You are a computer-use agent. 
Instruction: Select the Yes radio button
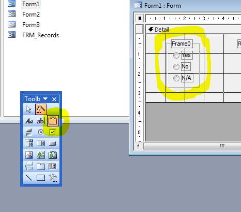[176, 55]
